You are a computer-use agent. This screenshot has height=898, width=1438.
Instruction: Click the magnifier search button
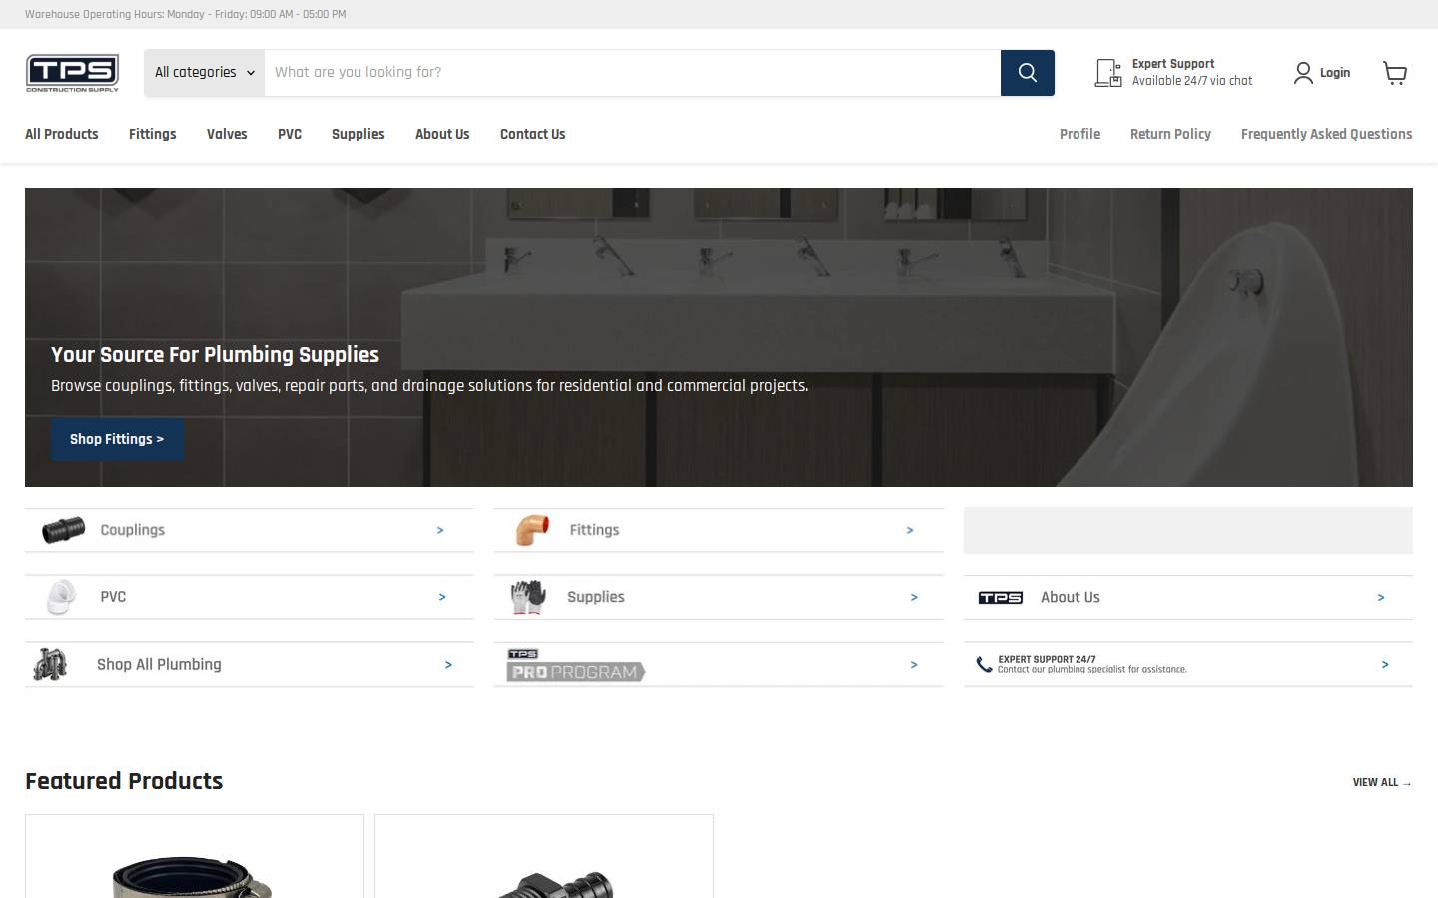pyautogui.click(x=1028, y=73)
